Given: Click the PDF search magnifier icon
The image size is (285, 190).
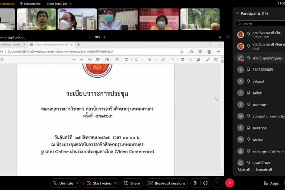Looking at the screenshot, I should pyautogui.click(x=2, y=60).
